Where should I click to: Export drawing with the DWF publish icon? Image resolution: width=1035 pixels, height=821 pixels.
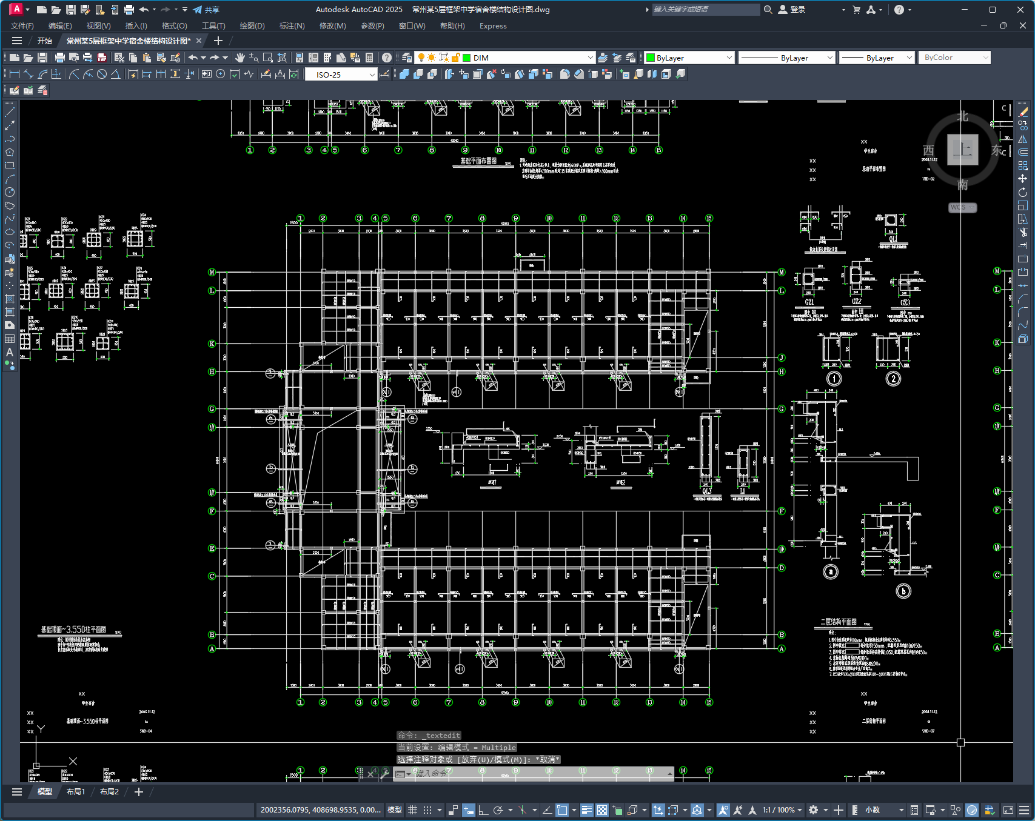[x=102, y=58]
